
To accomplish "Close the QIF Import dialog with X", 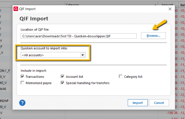I will 170,9.
